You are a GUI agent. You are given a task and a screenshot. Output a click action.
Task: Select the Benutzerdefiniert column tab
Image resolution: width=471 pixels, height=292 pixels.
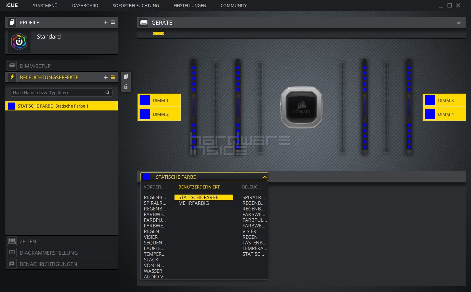pos(199,187)
